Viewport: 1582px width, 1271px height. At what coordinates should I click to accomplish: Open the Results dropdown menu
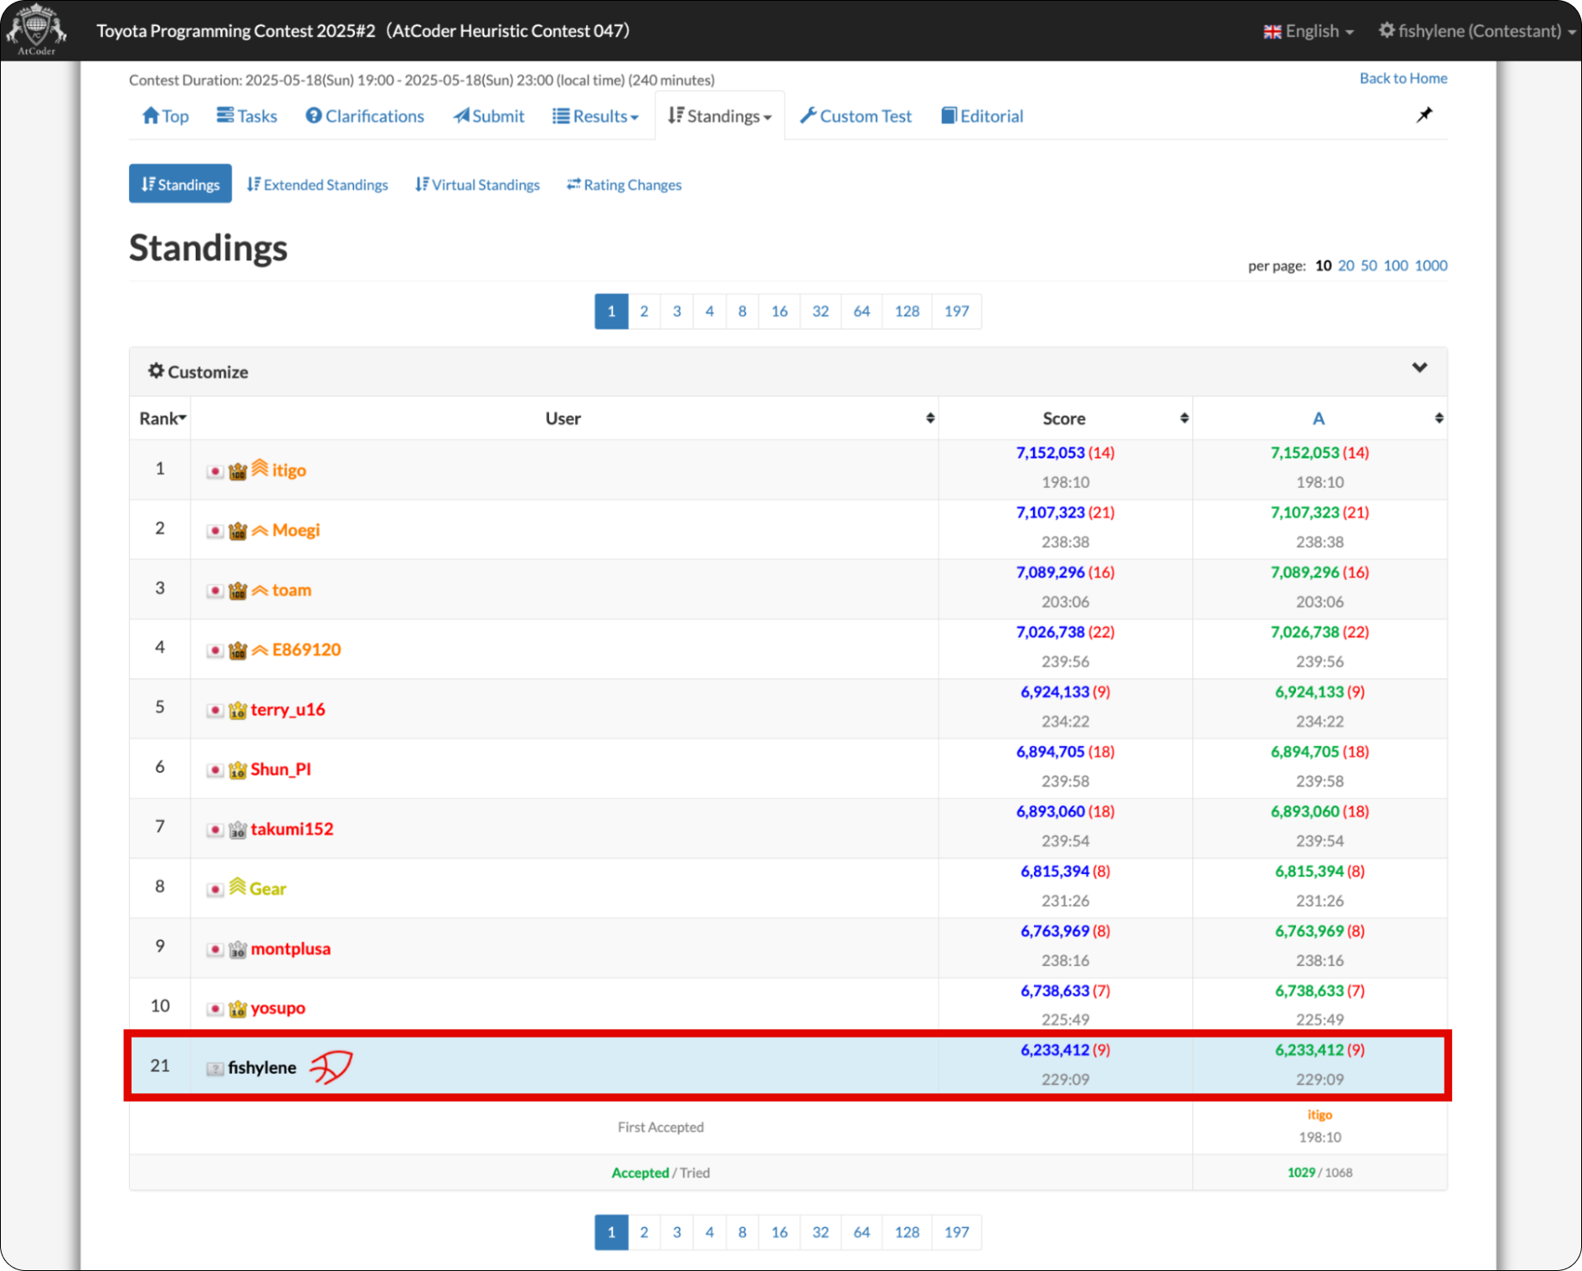click(595, 116)
